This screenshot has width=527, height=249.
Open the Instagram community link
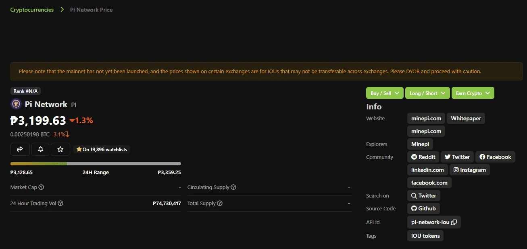point(470,170)
